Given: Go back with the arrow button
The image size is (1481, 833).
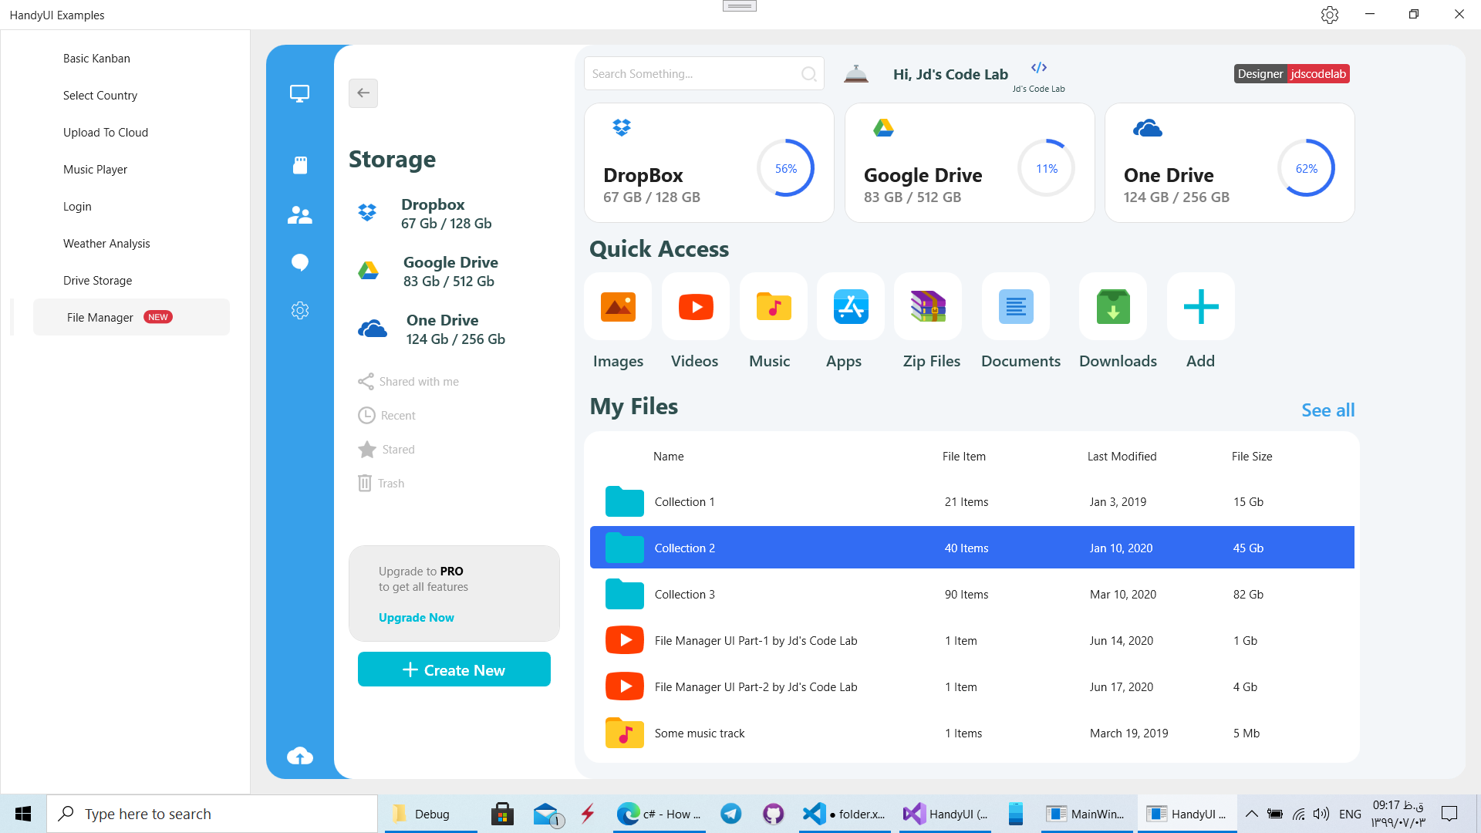Looking at the screenshot, I should click(x=363, y=93).
